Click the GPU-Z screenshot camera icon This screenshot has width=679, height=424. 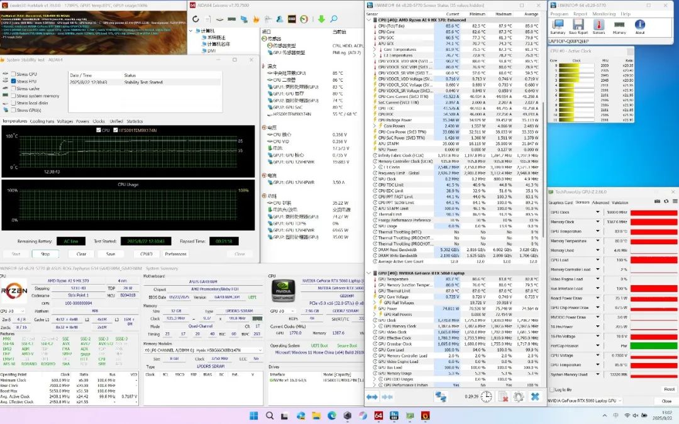click(658, 202)
